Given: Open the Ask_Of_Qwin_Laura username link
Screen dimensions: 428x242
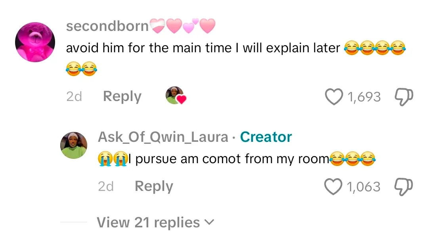Looking at the screenshot, I should (x=163, y=137).
